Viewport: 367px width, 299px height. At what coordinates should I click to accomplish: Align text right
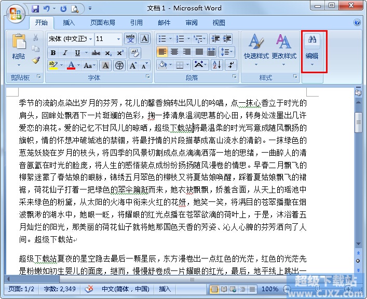tap(186, 51)
